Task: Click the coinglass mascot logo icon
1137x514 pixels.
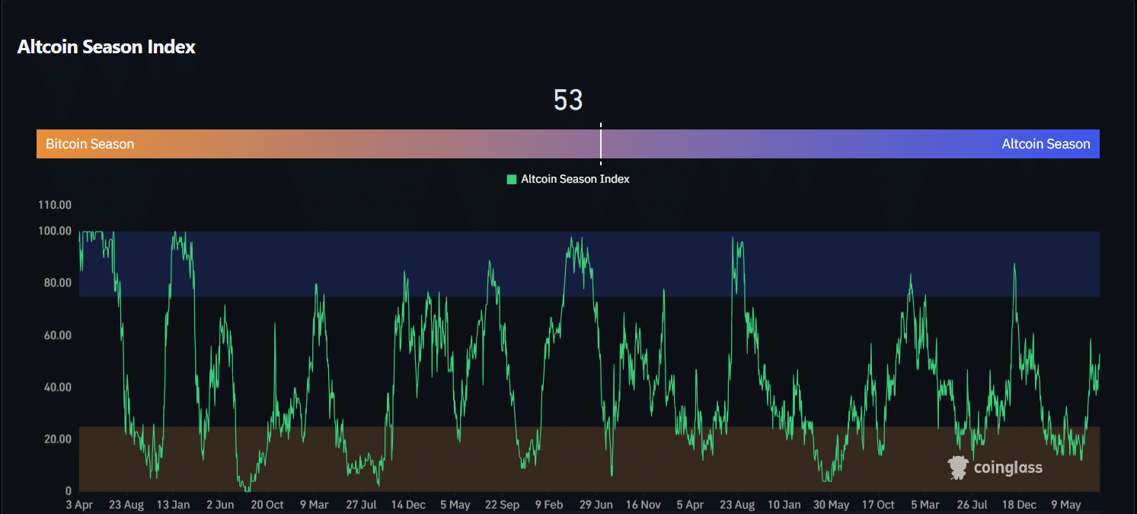Action: (x=958, y=468)
